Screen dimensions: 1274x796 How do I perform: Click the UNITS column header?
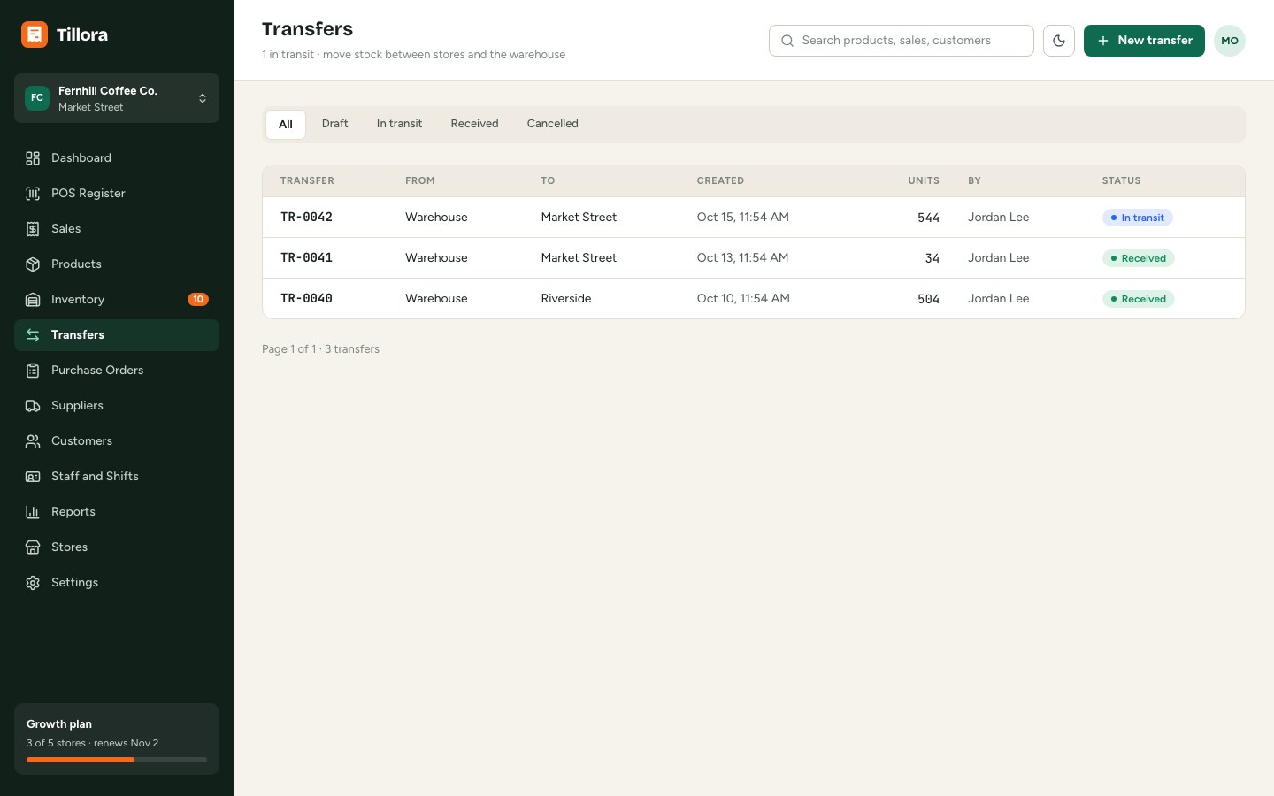pos(924,181)
